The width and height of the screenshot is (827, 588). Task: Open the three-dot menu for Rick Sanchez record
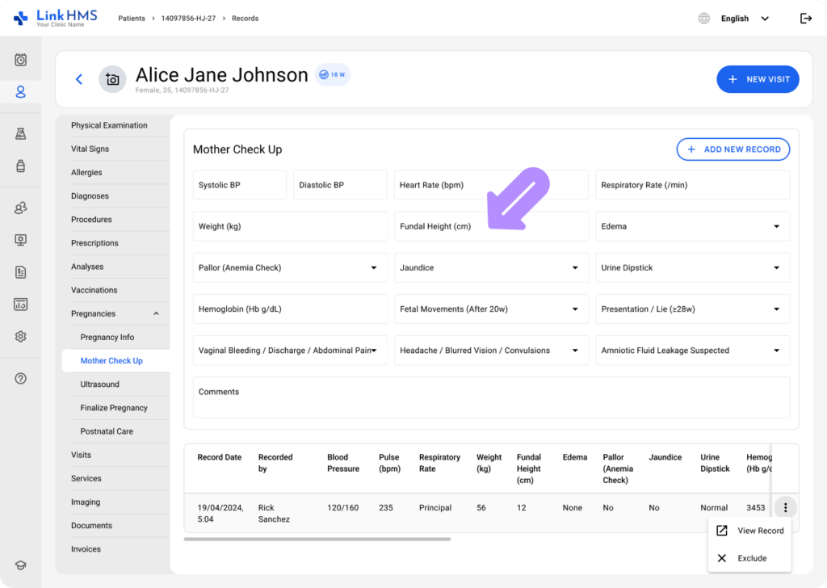pyautogui.click(x=785, y=507)
